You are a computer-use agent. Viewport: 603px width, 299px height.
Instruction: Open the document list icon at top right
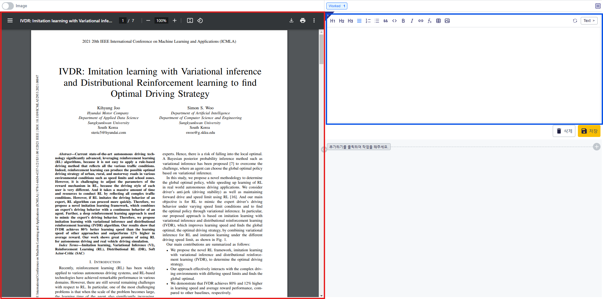point(598,6)
